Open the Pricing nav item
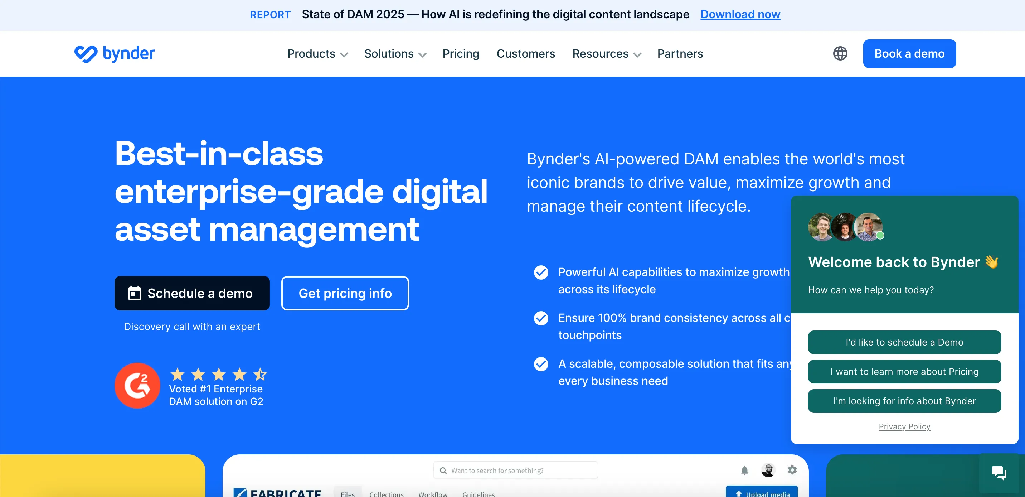Screen dimensions: 1025x497 click(x=460, y=54)
